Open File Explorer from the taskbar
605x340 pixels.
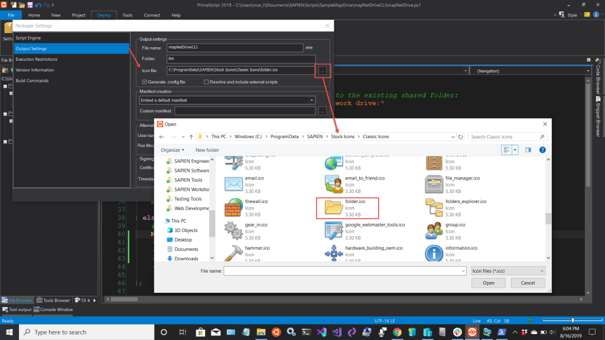[x=261, y=332]
